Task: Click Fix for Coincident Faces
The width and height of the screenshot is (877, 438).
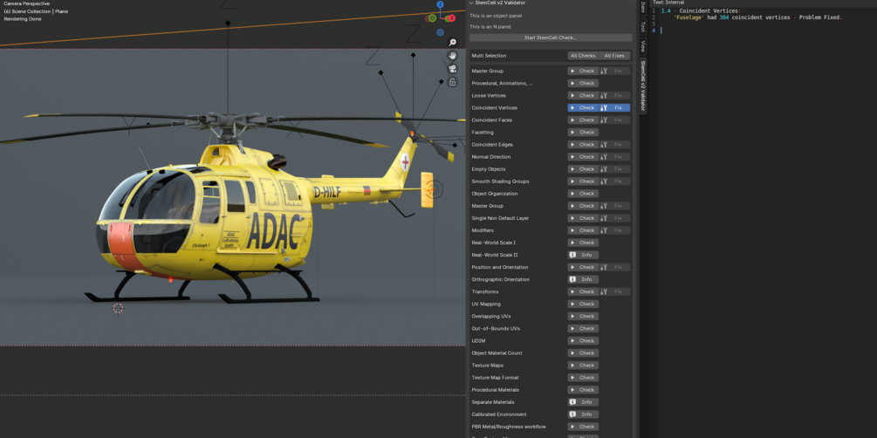Action: click(x=614, y=120)
